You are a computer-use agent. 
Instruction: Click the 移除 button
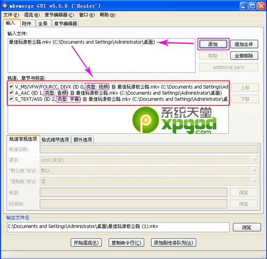[x=213, y=56]
